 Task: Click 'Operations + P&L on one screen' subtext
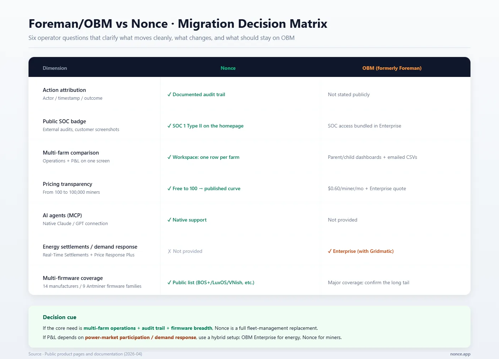[76, 161]
